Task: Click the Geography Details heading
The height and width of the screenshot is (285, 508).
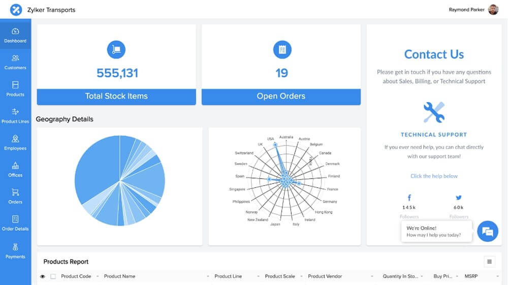Action: [x=65, y=119]
